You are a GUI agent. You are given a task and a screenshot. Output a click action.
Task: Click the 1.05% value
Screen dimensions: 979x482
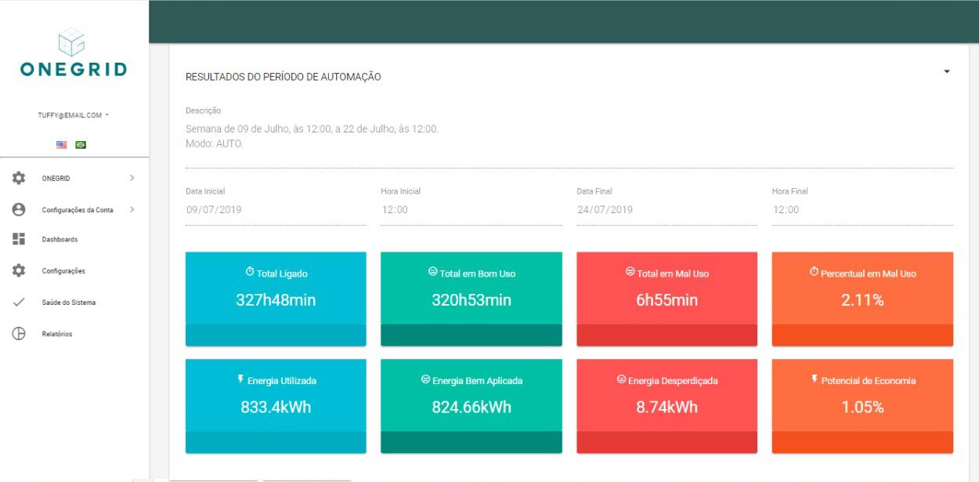[x=862, y=407]
